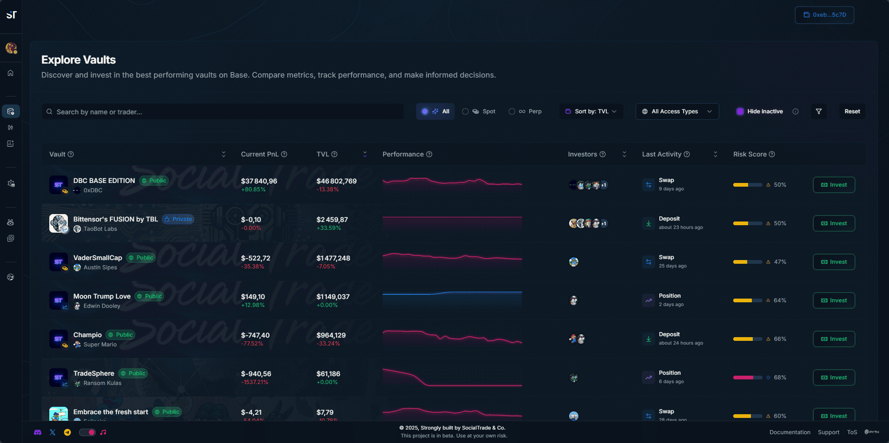
Task: Open the Documentation footer link
Action: (789, 432)
